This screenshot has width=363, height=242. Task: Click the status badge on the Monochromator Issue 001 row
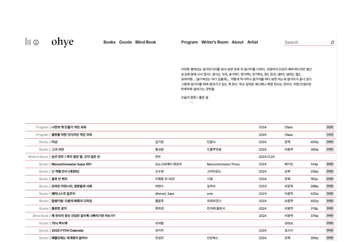coord(330,164)
